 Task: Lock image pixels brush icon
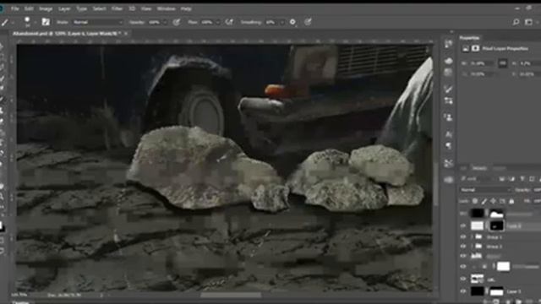click(x=484, y=201)
